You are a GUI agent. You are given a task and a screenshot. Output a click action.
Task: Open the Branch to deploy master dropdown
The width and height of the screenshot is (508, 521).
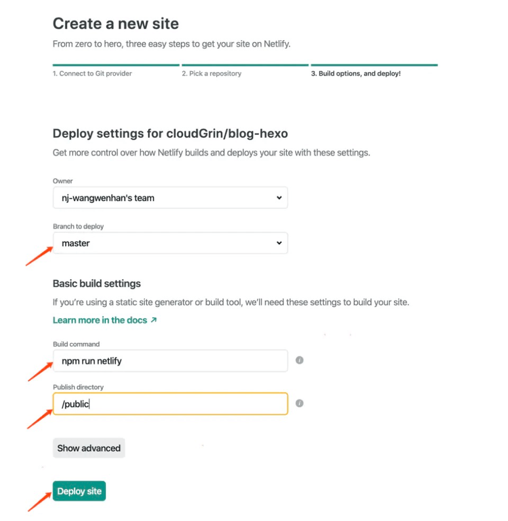pos(170,243)
